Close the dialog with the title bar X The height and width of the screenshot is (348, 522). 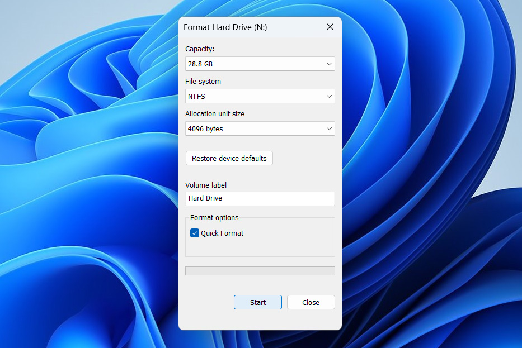coord(330,27)
